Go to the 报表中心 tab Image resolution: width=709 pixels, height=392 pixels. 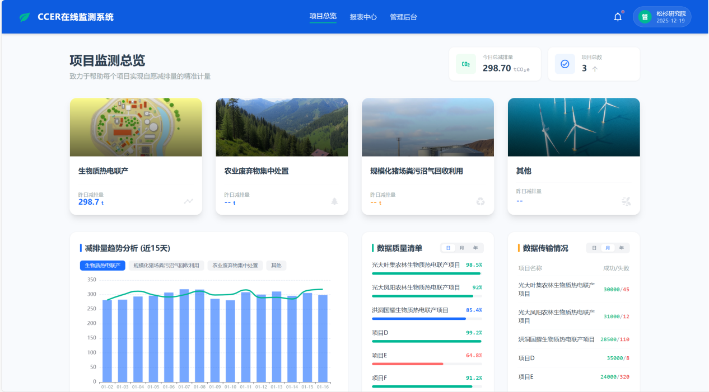(363, 17)
